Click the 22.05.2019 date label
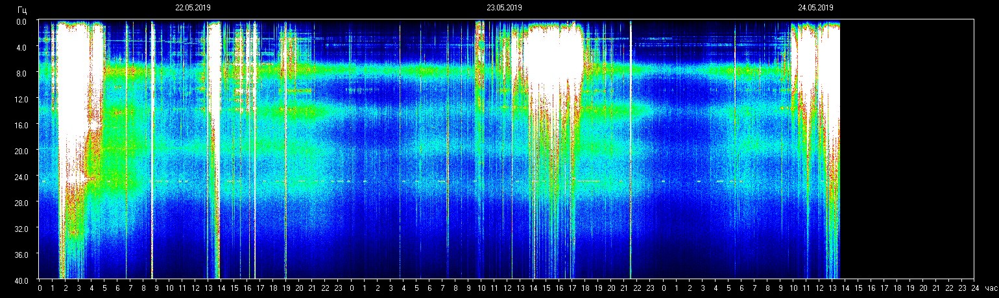 (x=193, y=8)
